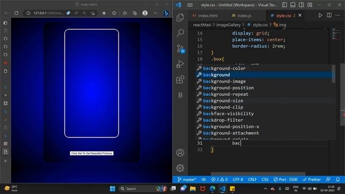The width and height of the screenshot is (345, 194).
Task: Open the Windows Start menu
Action: (113, 189)
